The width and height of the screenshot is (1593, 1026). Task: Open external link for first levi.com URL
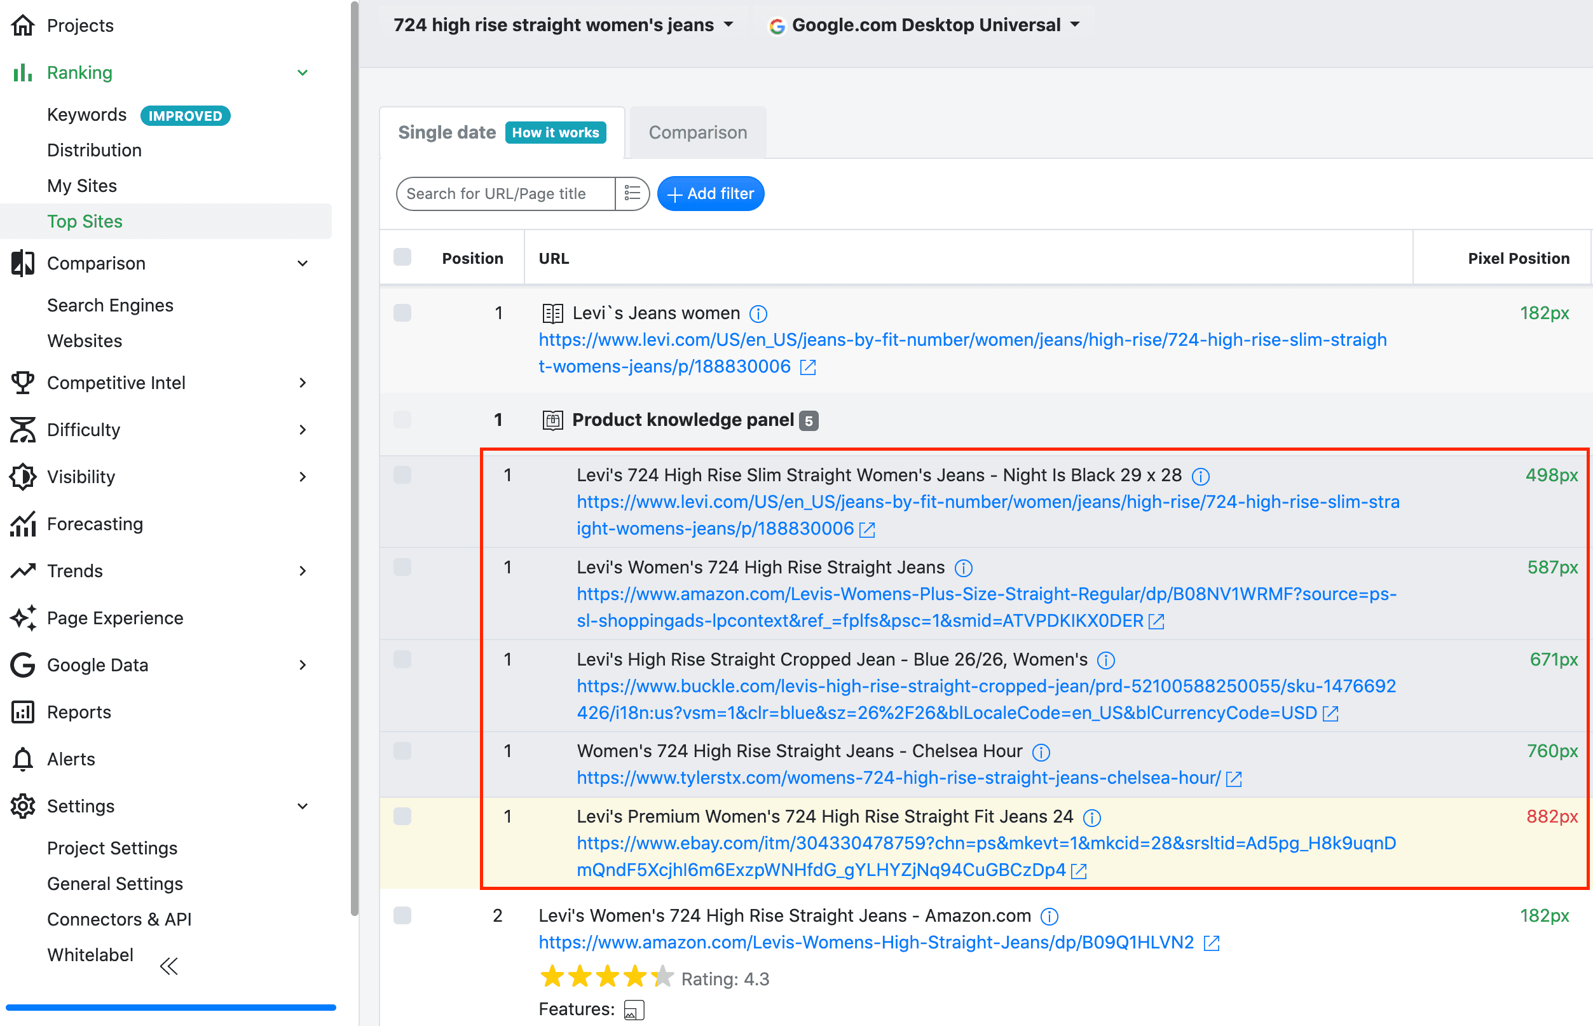point(807,367)
